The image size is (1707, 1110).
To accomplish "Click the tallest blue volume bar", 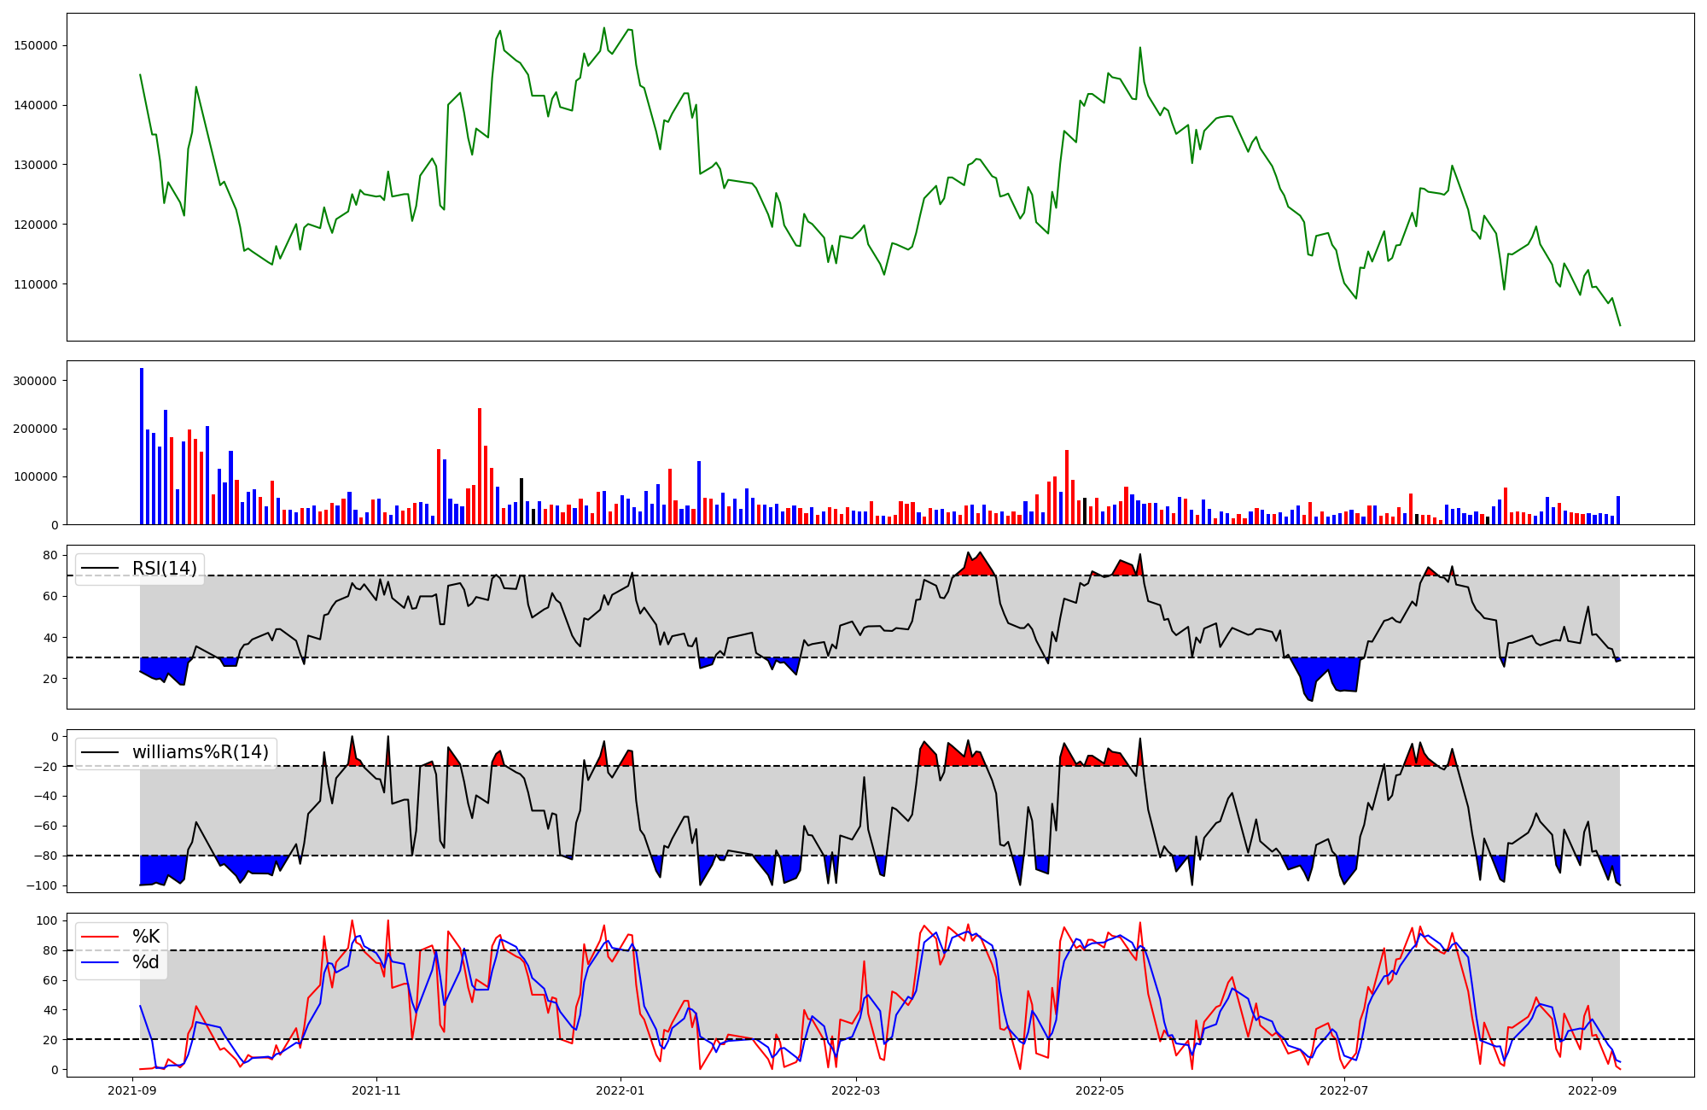I will pyautogui.click(x=142, y=446).
